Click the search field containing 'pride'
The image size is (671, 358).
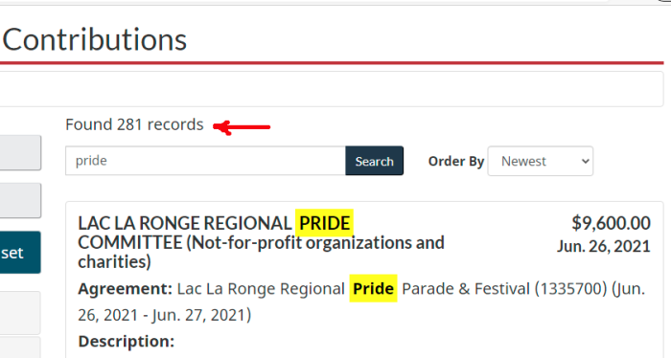[205, 161]
